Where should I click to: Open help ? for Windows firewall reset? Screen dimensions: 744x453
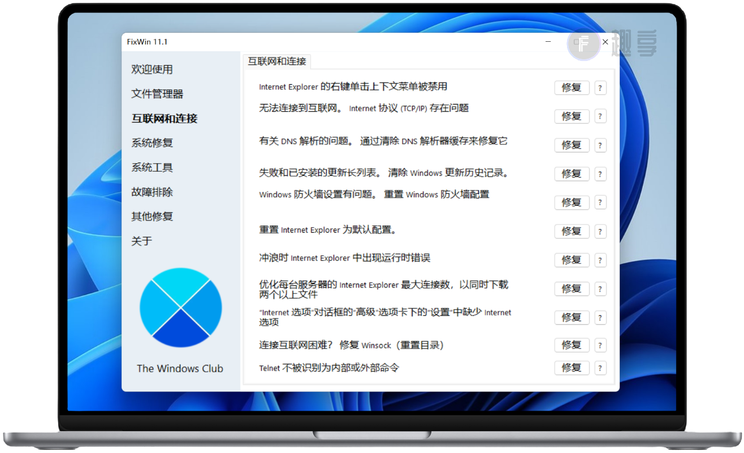600,202
